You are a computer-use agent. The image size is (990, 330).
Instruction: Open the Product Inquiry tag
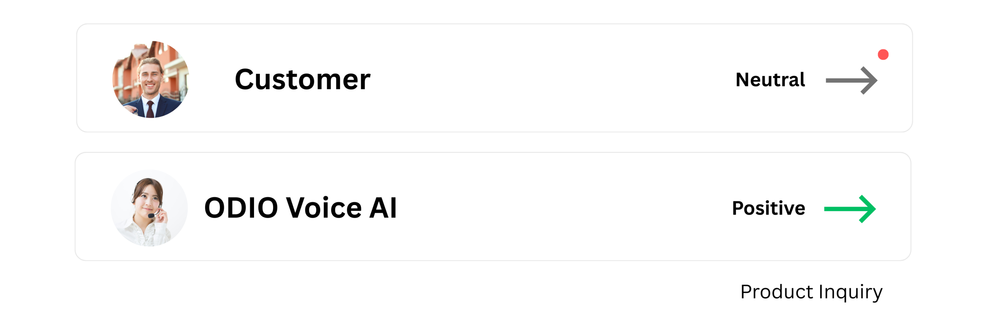click(x=811, y=292)
